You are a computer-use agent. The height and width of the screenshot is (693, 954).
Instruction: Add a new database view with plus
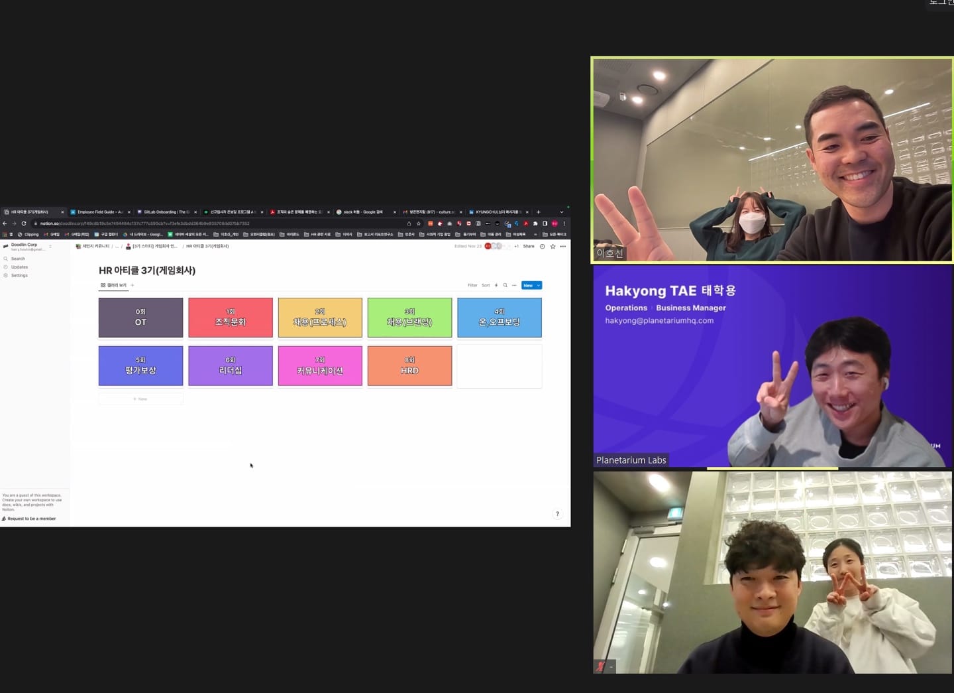pyautogui.click(x=132, y=285)
